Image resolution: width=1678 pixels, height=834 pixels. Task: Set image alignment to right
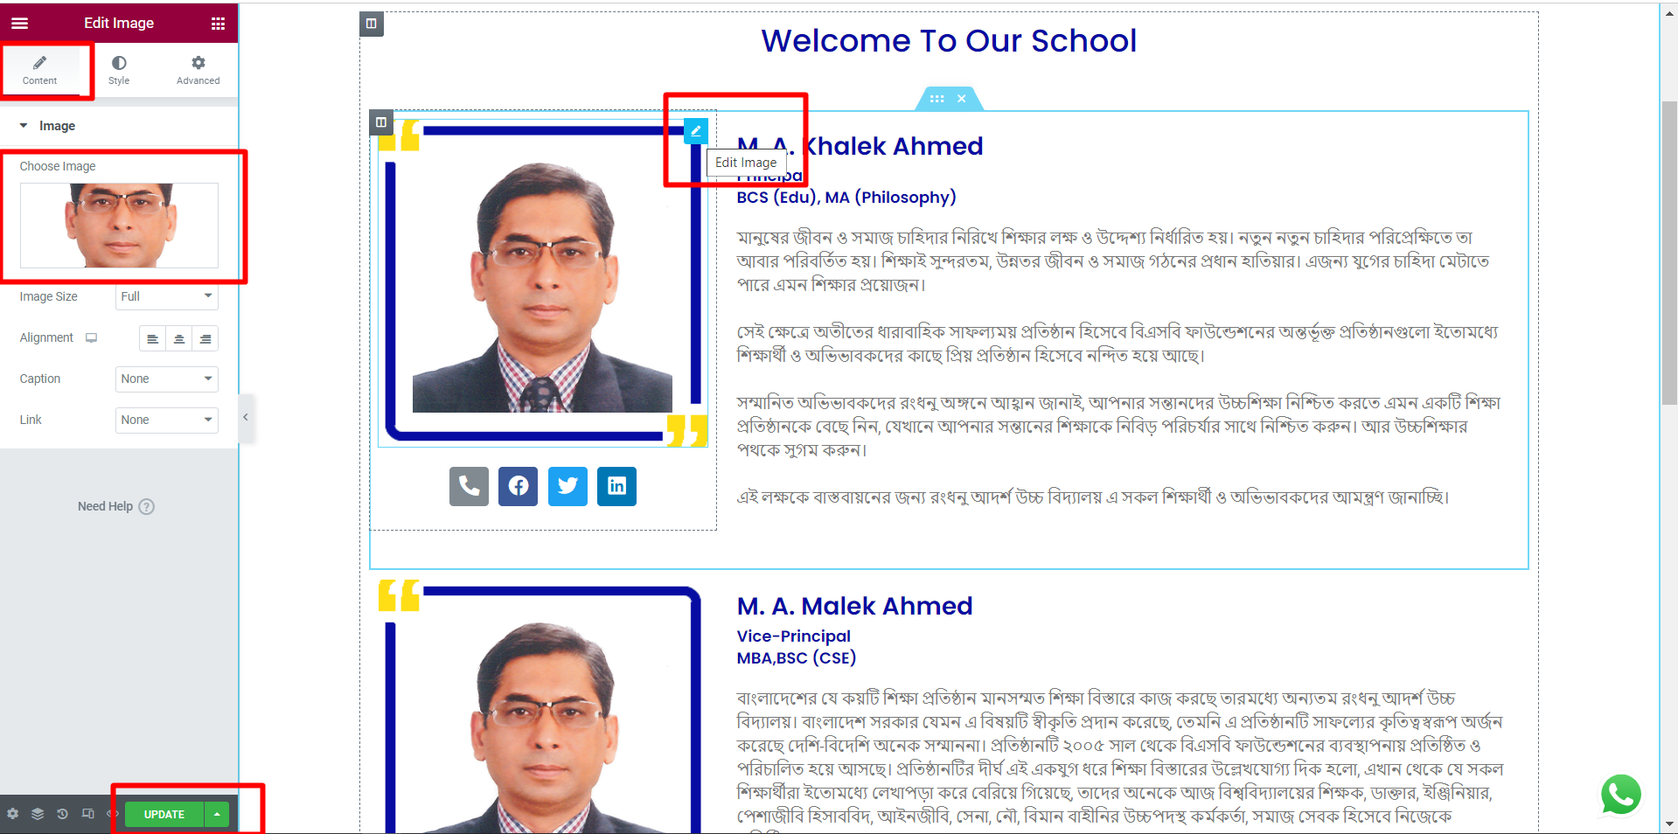tap(205, 338)
